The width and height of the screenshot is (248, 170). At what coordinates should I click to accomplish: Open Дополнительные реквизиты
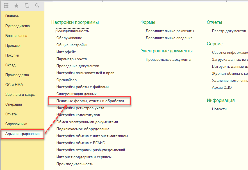[170, 31]
